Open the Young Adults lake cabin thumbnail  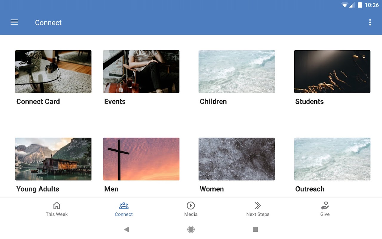click(x=53, y=159)
